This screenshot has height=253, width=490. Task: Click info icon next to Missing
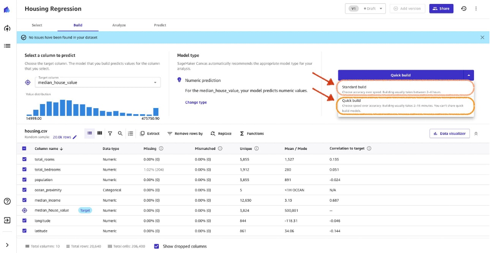pyautogui.click(x=161, y=148)
